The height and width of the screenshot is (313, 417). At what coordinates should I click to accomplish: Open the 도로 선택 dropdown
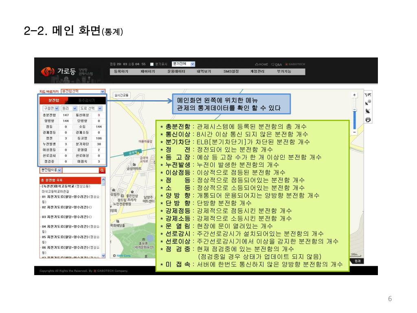coord(91,108)
